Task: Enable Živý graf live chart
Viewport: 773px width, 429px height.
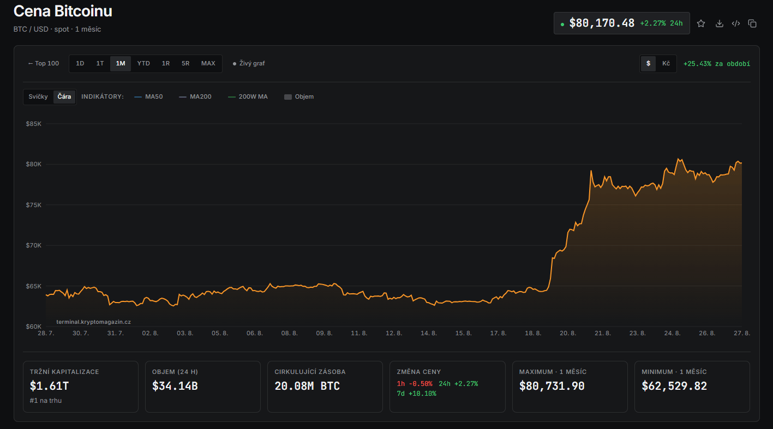Action: (x=249, y=63)
